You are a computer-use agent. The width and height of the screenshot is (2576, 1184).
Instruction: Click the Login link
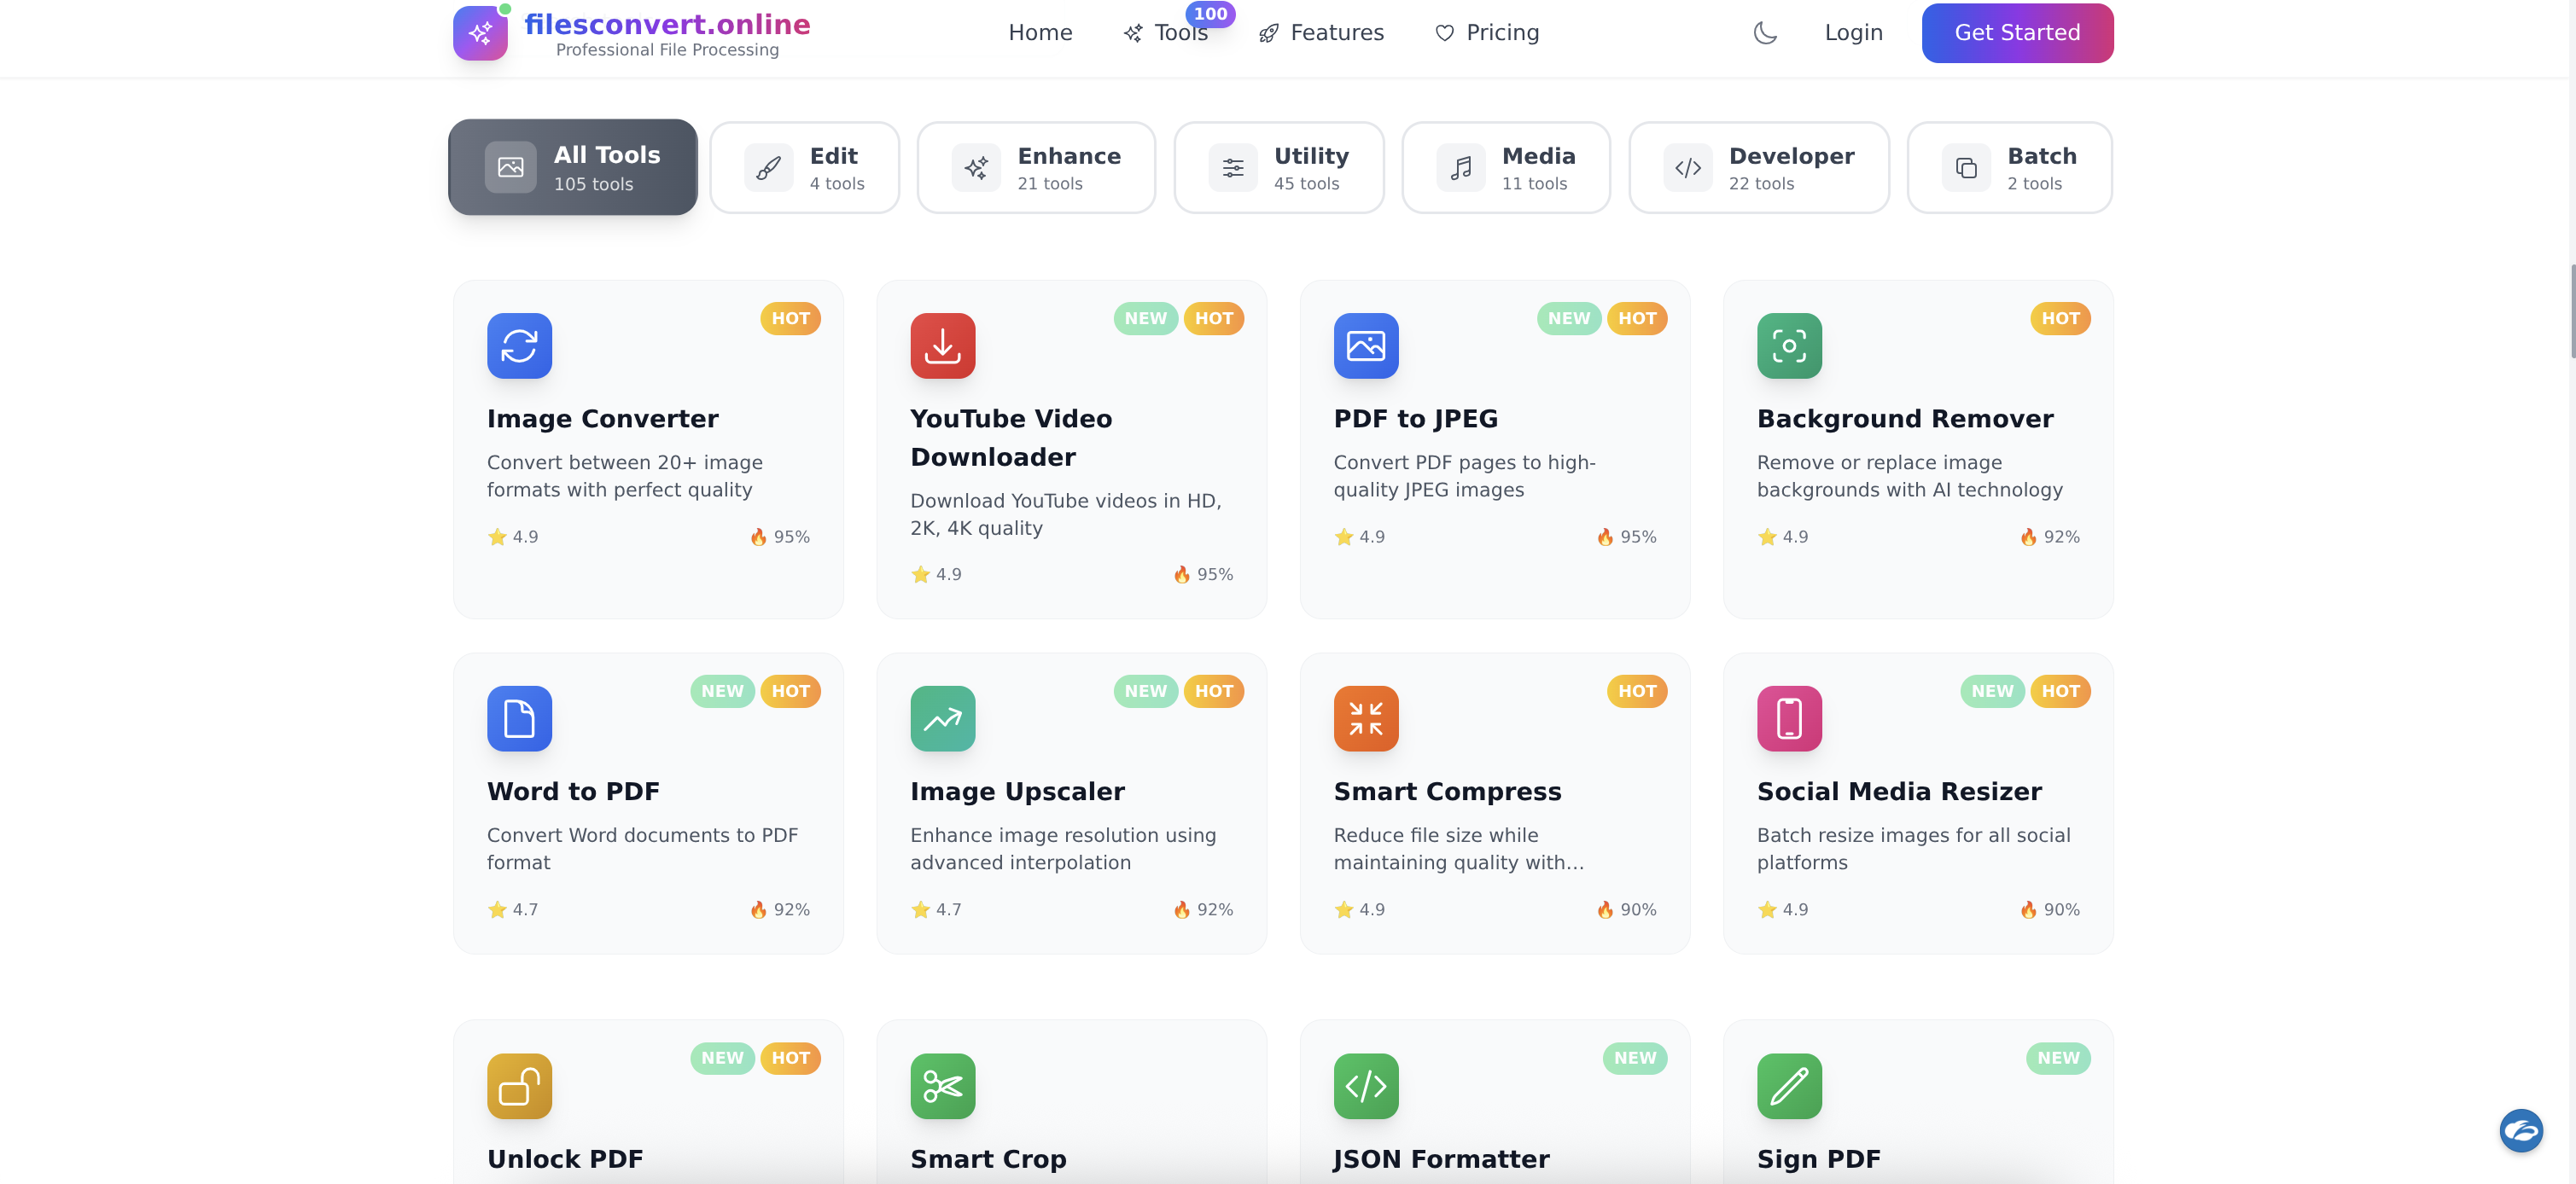click(x=1853, y=33)
